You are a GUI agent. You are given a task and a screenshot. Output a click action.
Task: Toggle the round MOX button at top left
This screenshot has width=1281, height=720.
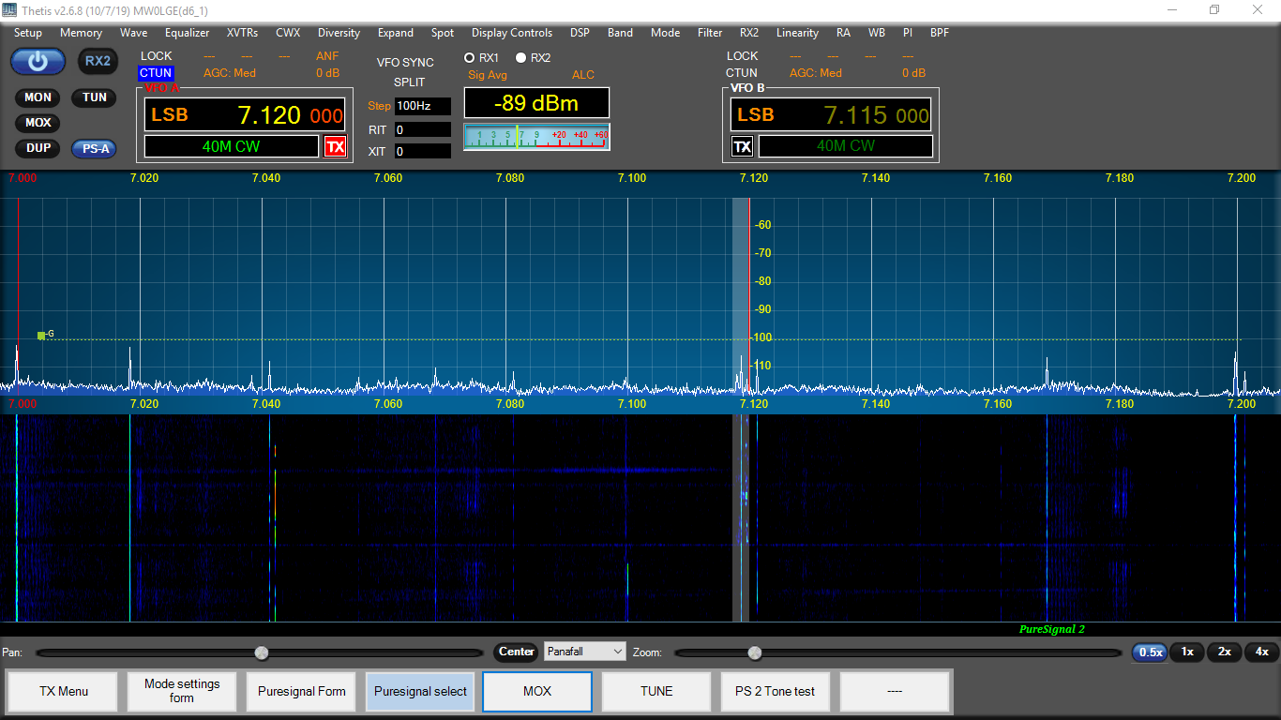[x=38, y=123]
